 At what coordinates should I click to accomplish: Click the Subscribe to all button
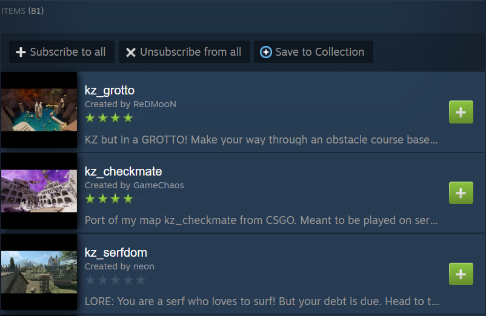62,51
